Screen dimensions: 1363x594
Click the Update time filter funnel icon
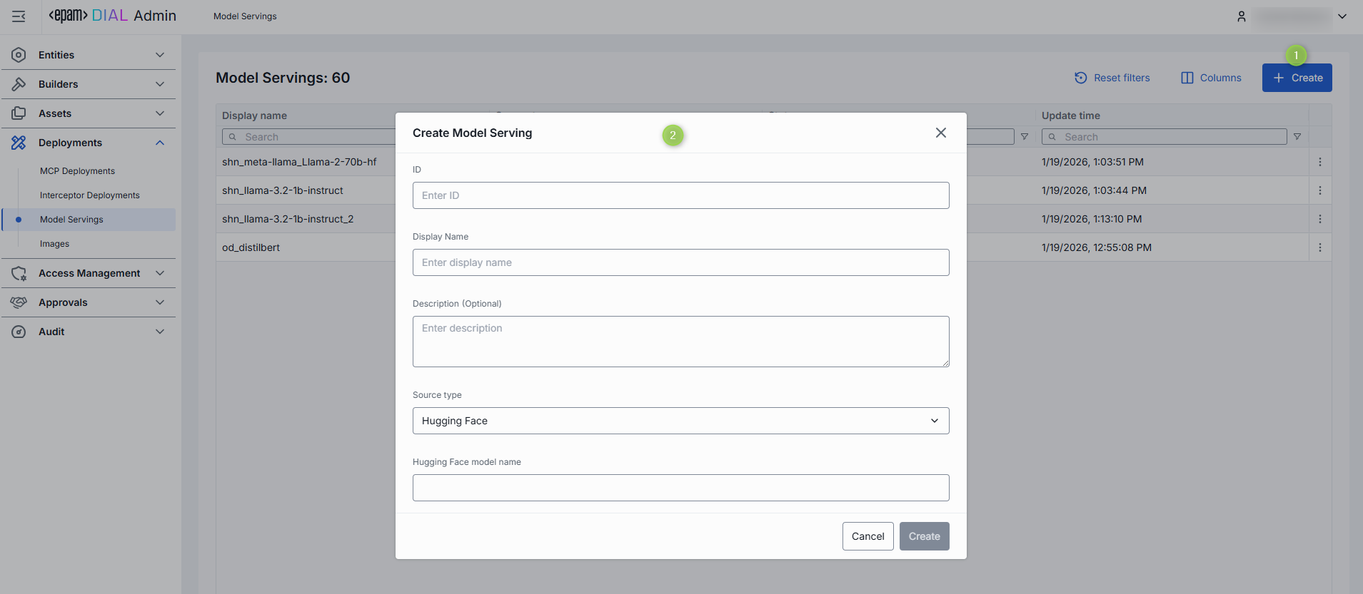[1297, 137]
